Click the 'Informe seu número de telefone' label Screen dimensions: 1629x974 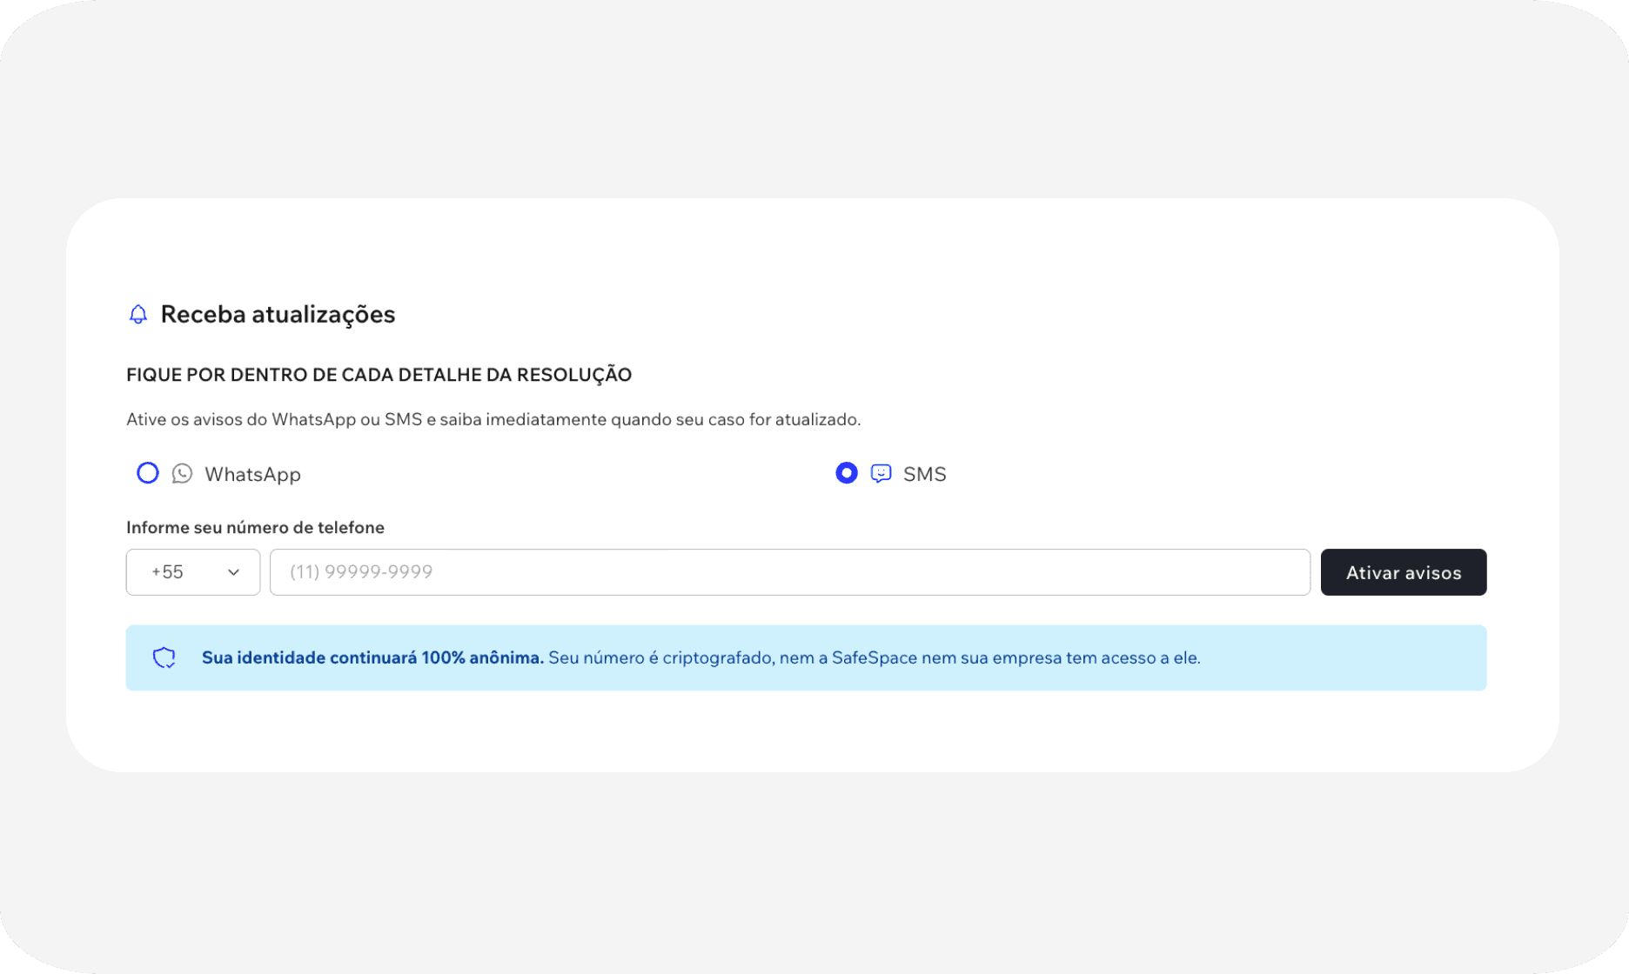255,528
